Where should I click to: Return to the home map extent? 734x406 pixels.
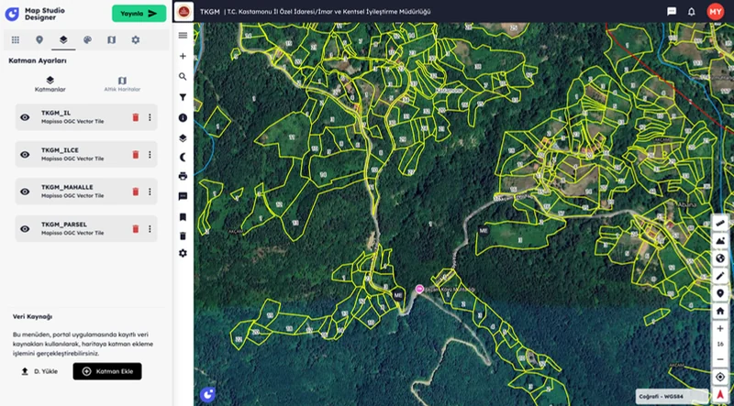pos(720,311)
